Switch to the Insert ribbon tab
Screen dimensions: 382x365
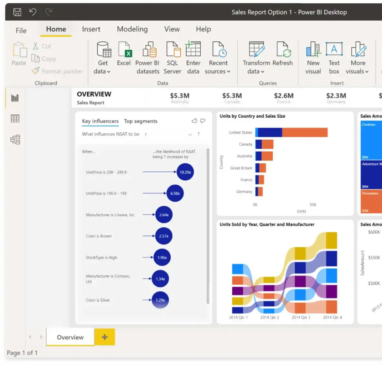click(91, 29)
